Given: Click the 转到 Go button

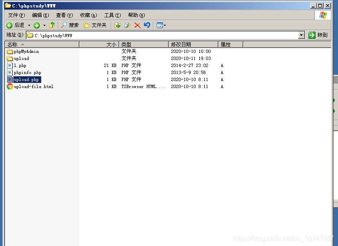Looking at the screenshot, I should (318, 35).
